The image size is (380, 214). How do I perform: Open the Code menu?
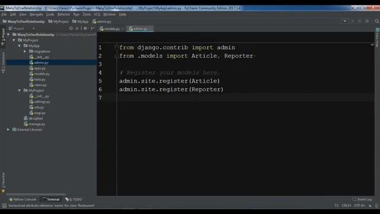(50, 14)
